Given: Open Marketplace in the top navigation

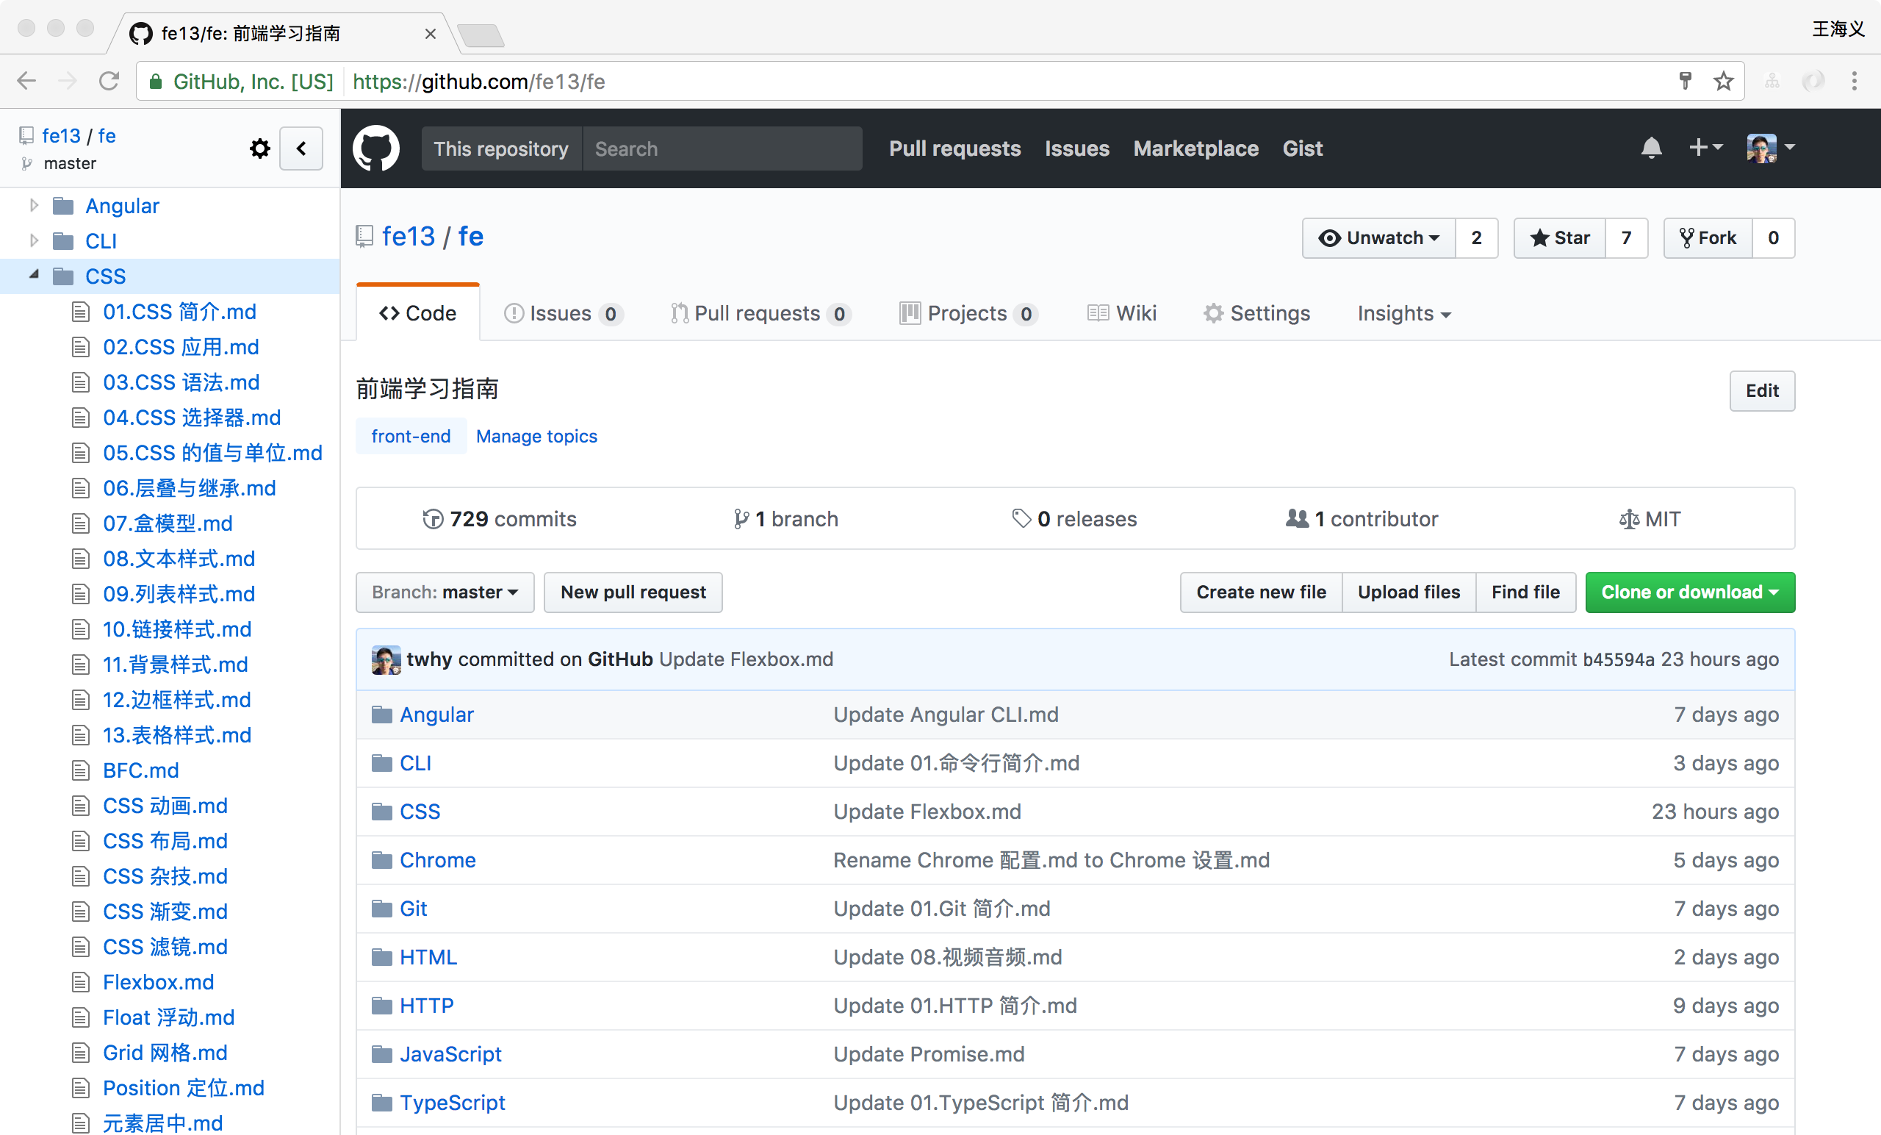Looking at the screenshot, I should [x=1195, y=148].
